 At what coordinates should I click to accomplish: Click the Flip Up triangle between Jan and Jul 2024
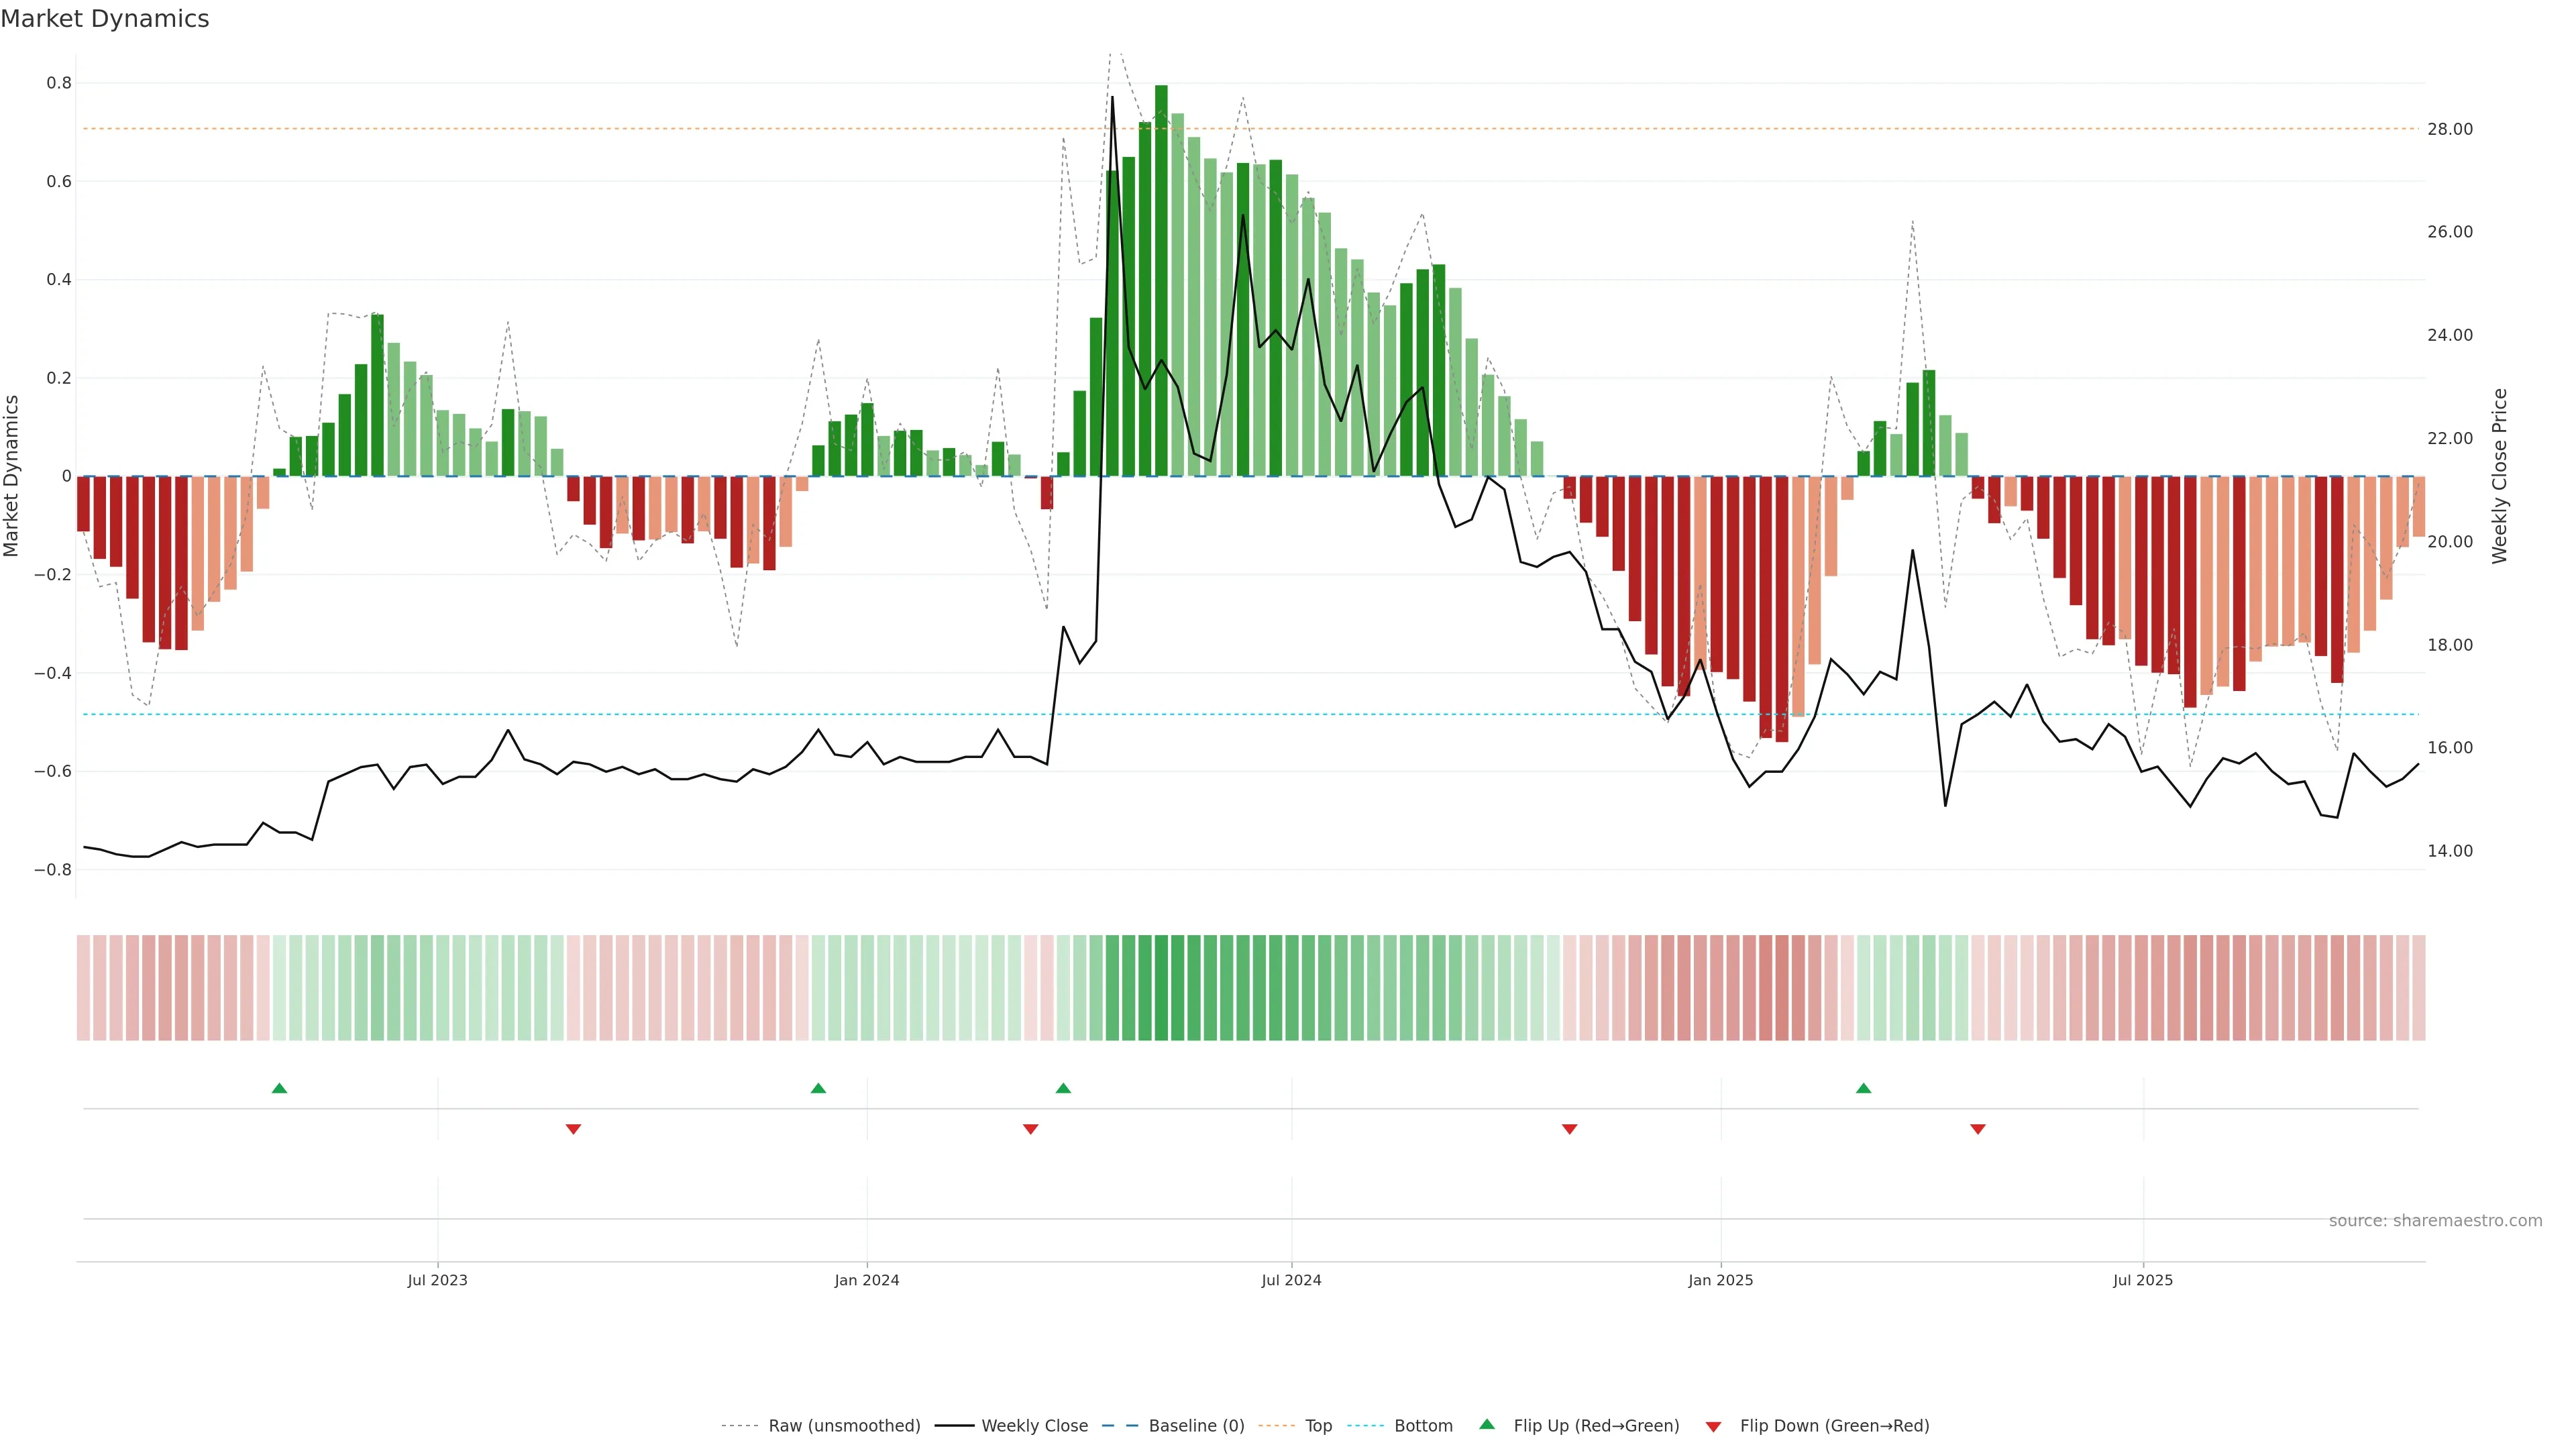[x=1063, y=1088]
